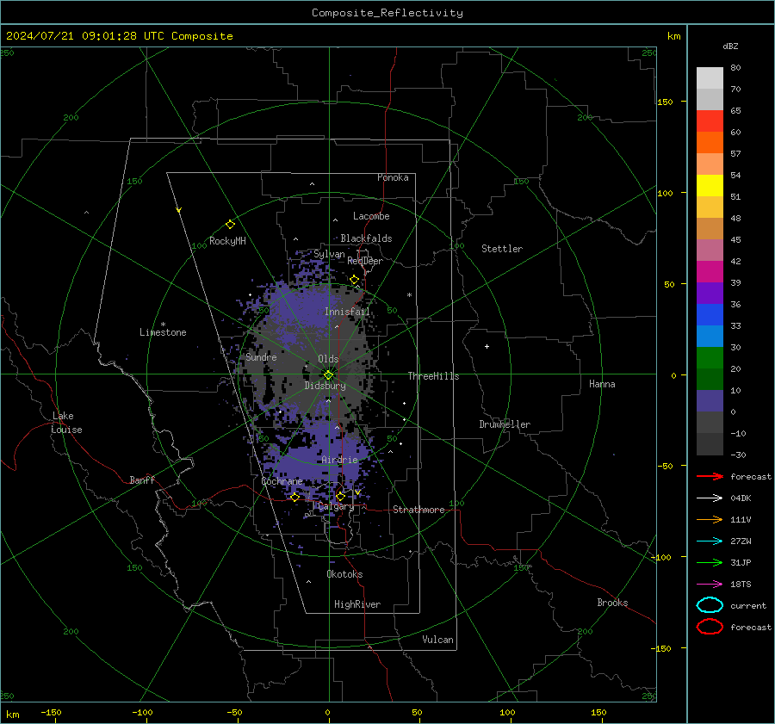Click the Sylvan town label
Image resolution: width=775 pixels, height=724 pixels.
click(x=329, y=254)
